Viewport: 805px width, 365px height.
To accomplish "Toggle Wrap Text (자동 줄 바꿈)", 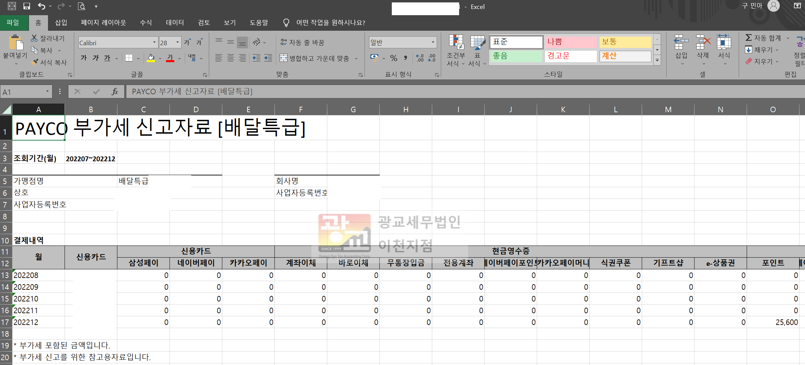I will coord(302,42).
